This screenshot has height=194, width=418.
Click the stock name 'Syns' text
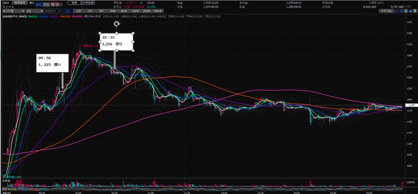tap(8, 7)
